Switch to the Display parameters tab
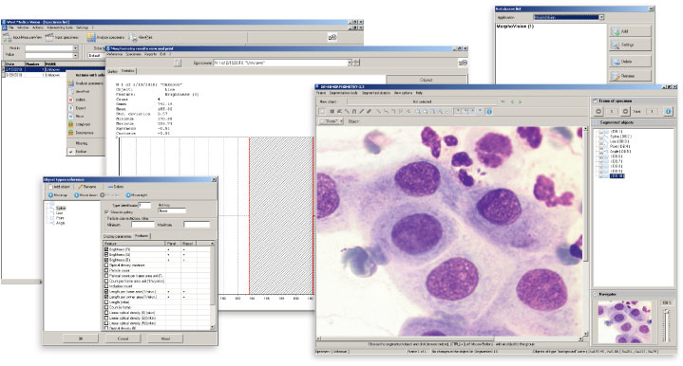Viewport: 683px width, 366px height. click(x=117, y=236)
